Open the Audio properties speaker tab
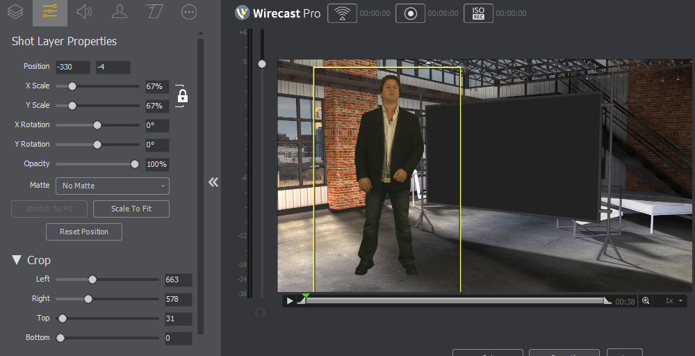The width and height of the screenshot is (695, 356). tap(85, 12)
